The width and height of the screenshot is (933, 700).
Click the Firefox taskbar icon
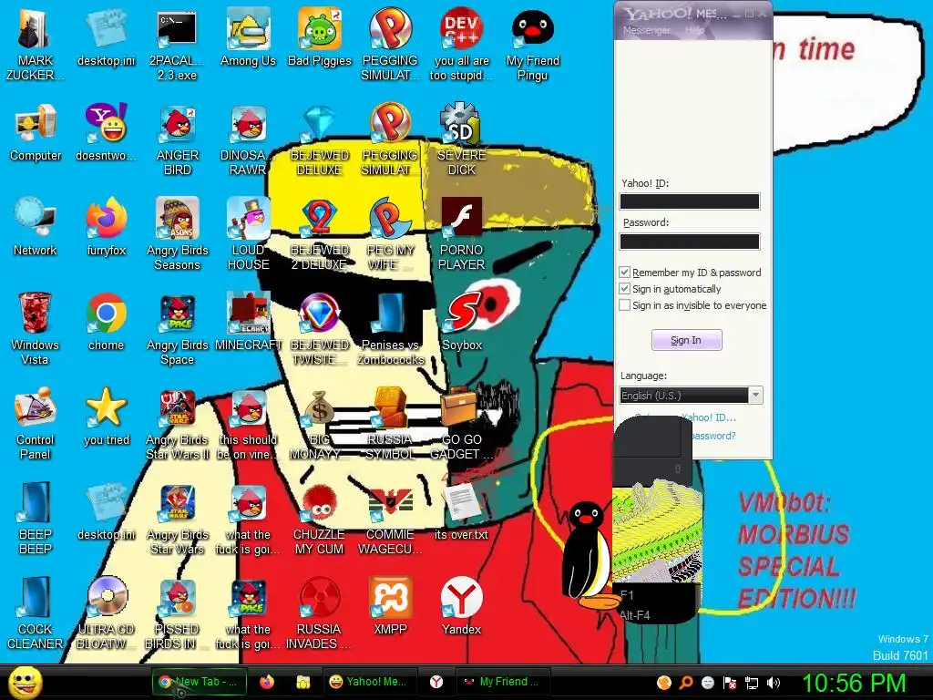point(267,682)
